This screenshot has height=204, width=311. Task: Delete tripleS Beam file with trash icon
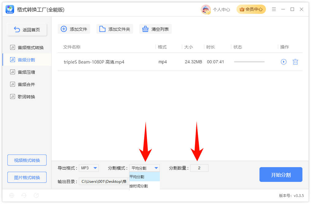pyautogui.click(x=295, y=62)
